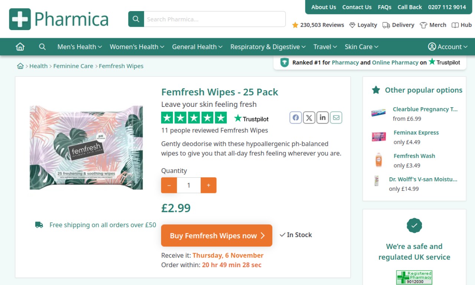
Task: Open the Skin Care dropdown menu
Action: [361, 47]
